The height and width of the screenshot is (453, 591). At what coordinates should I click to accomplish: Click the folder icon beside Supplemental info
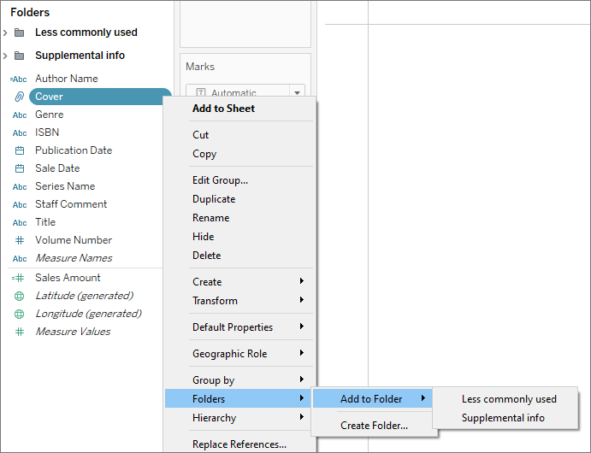(x=19, y=56)
